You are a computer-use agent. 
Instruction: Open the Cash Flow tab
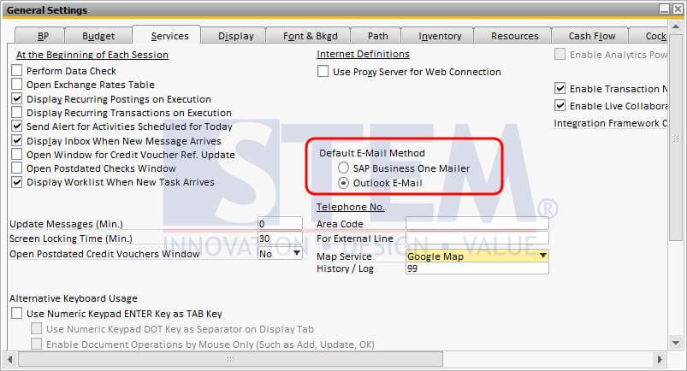tap(592, 36)
